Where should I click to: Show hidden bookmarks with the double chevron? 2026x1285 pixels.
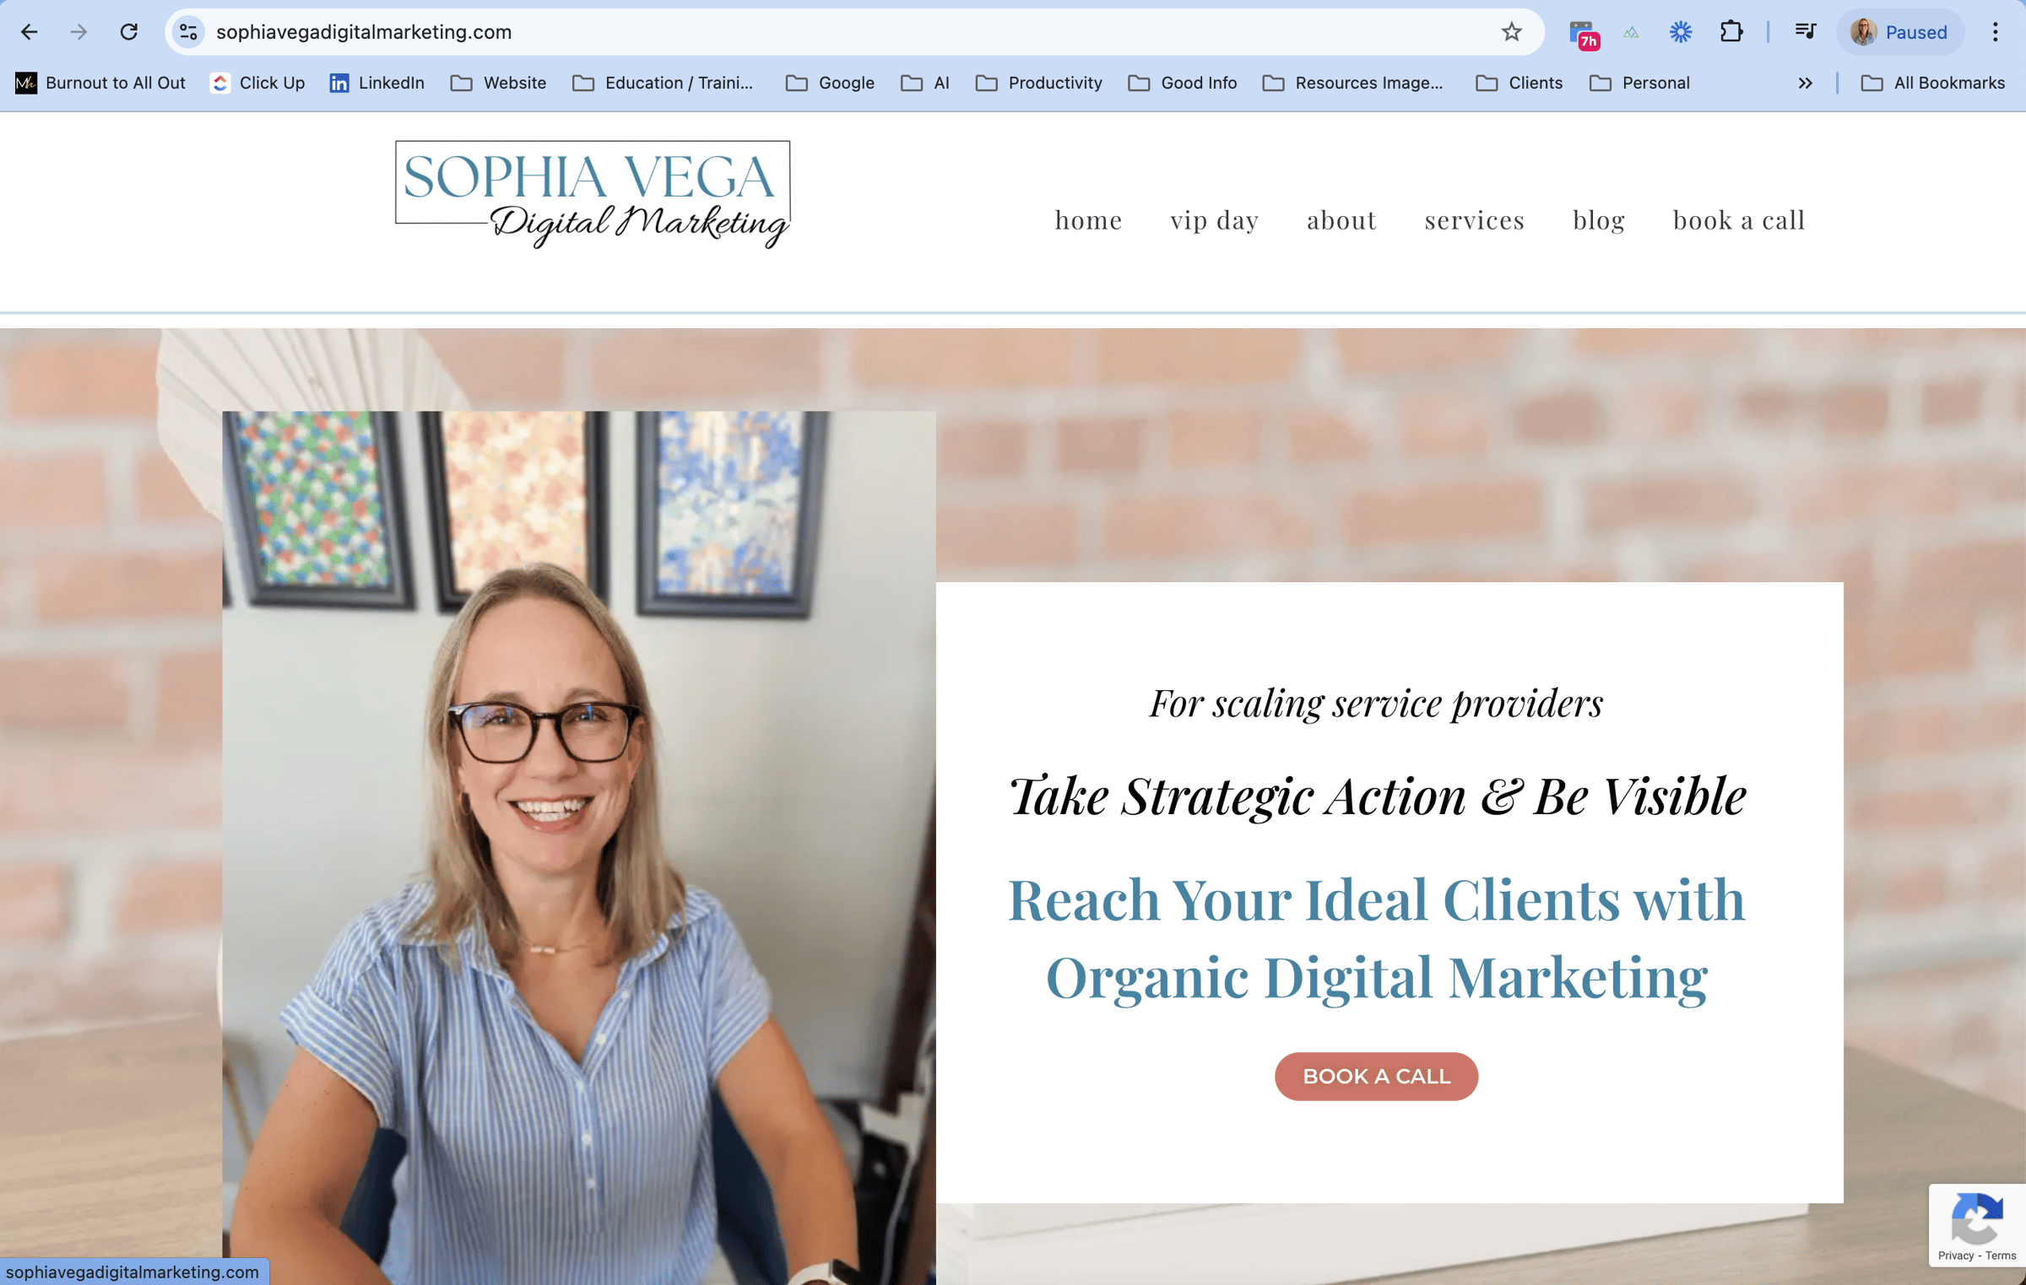coord(1805,83)
